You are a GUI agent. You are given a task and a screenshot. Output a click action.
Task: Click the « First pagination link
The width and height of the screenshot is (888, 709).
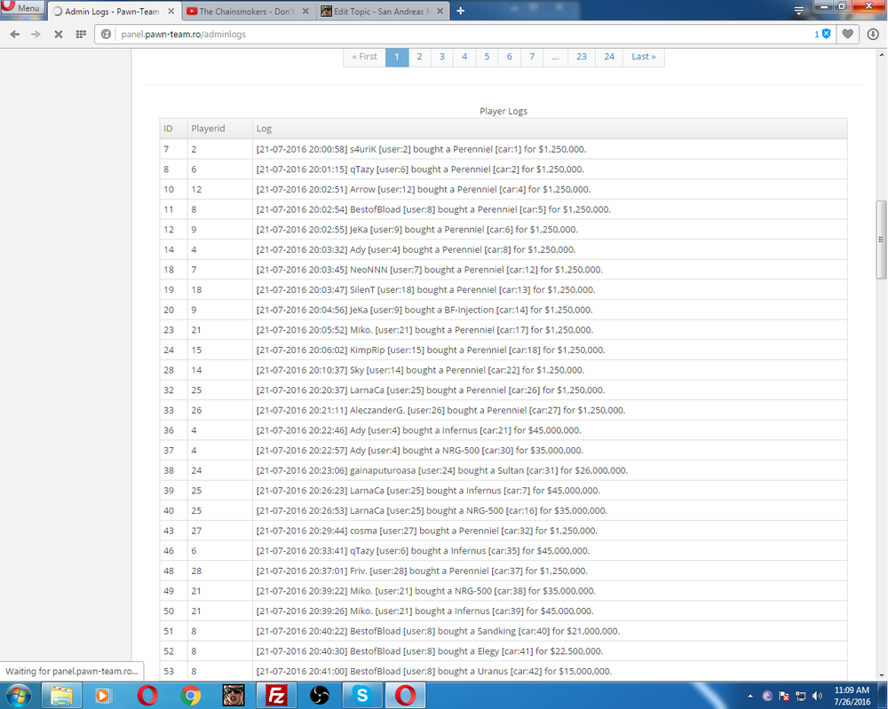coord(365,57)
